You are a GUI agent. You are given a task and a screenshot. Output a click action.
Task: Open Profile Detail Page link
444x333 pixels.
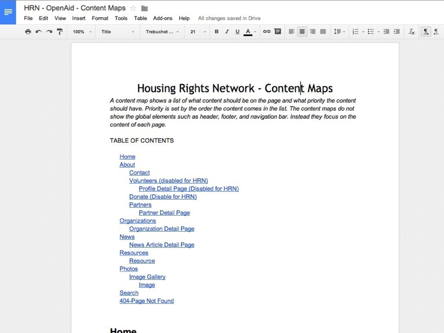coord(189,189)
